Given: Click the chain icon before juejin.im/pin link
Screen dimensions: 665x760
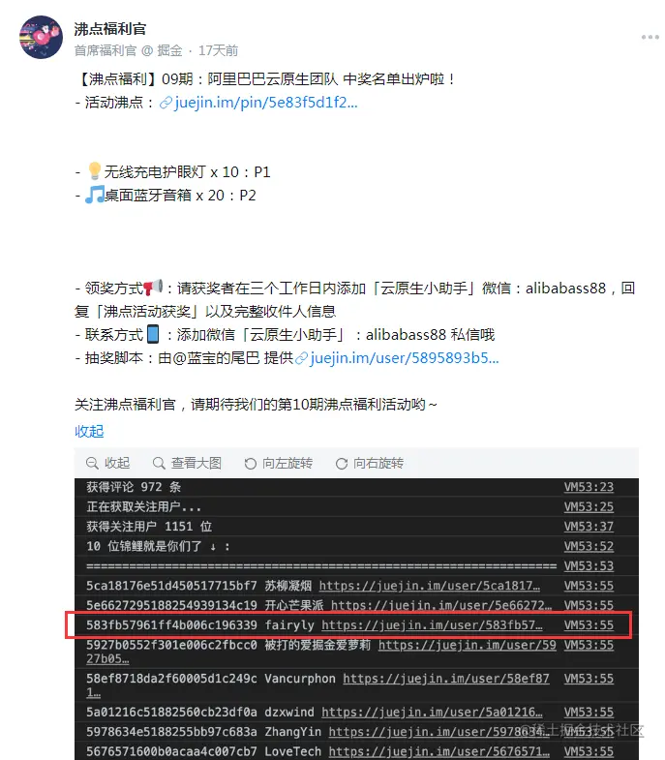Looking at the screenshot, I should (166, 103).
